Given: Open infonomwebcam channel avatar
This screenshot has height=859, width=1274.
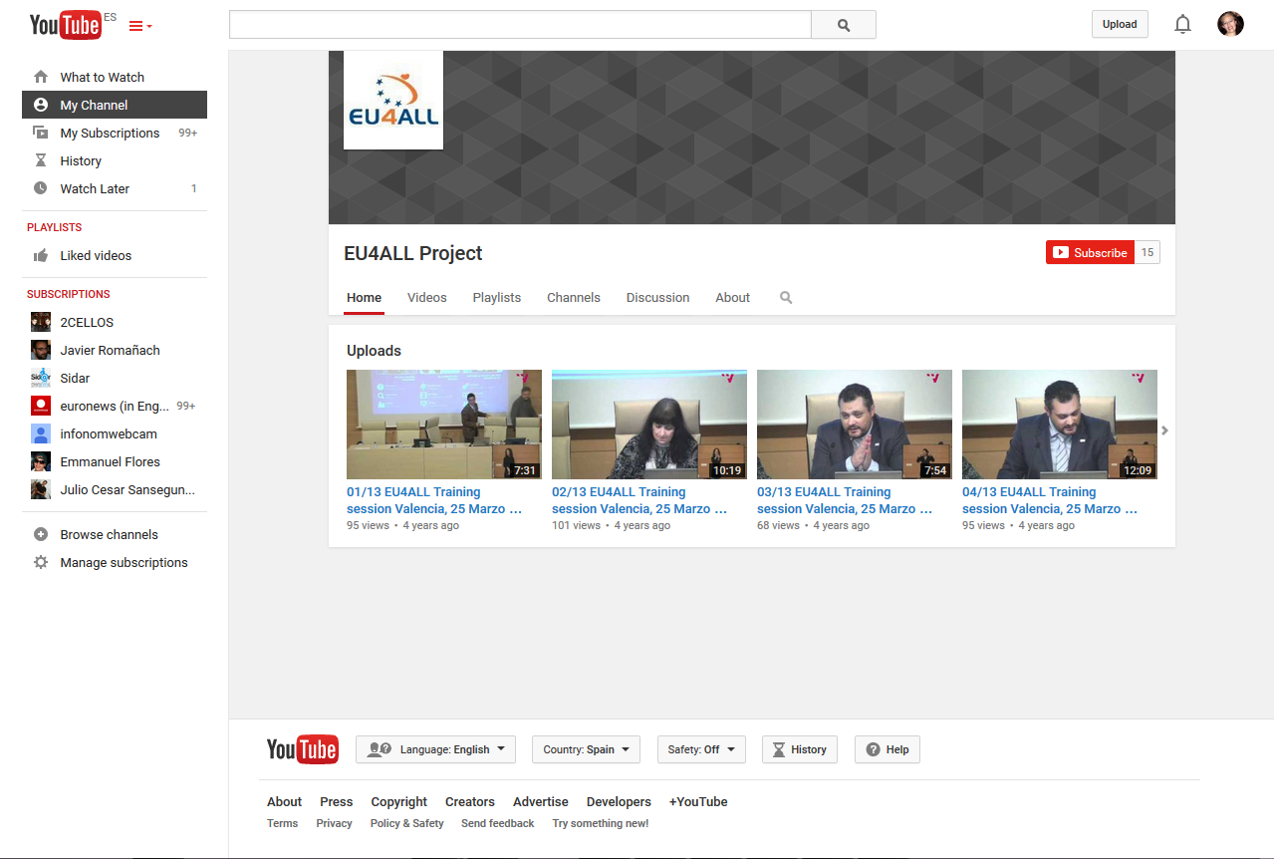Looking at the screenshot, I should click(41, 433).
